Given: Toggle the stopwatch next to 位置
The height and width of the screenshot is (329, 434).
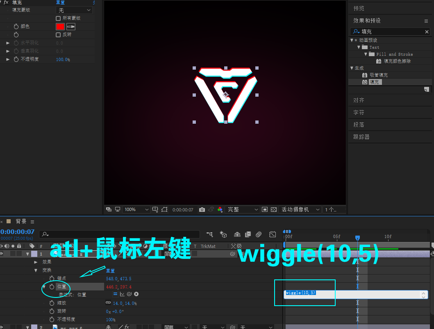Looking at the screenshot, I should coord(52,286).
